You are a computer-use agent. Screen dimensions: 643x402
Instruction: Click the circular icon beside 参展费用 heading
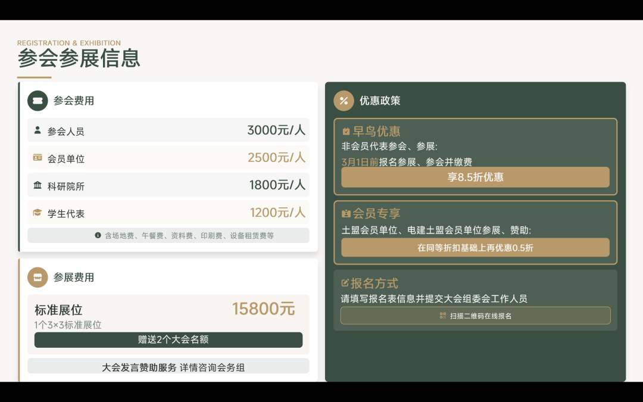click(38, 278)
